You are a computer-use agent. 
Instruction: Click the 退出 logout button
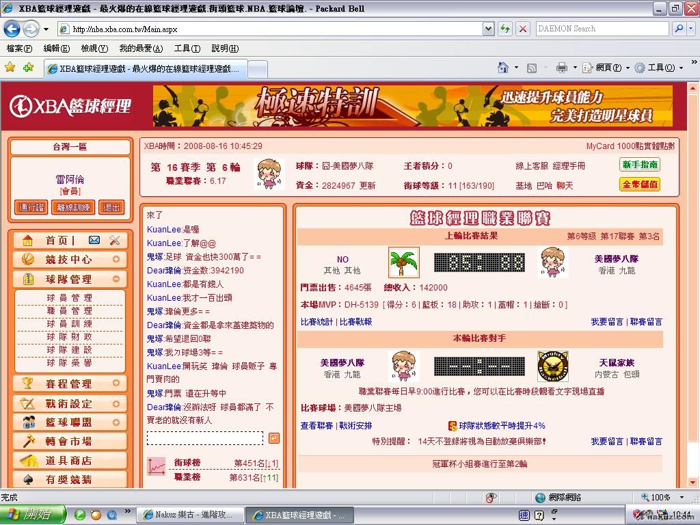coord(111,208)
